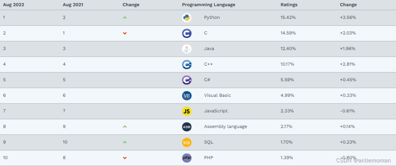The width and height of the screenshot is (396, 166).
Task: Click the Ratings column header
Action: [x=289, y=5]
